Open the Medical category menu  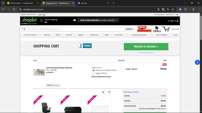pos(81,35)
